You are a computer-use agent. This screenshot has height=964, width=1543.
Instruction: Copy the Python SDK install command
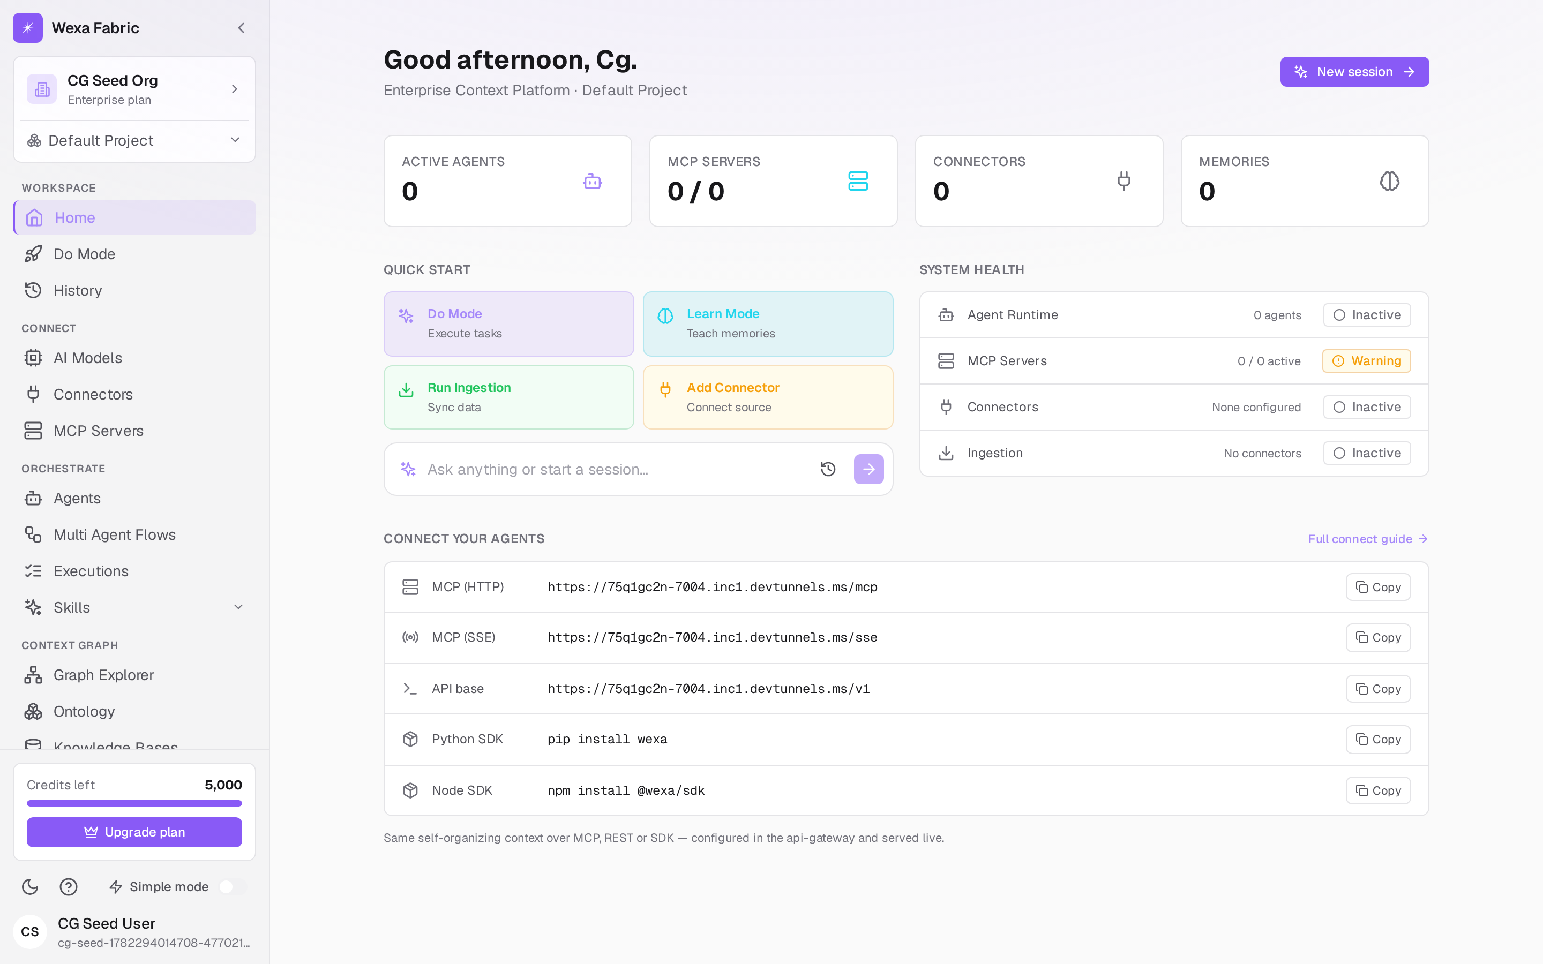(x=1378, y=739)
